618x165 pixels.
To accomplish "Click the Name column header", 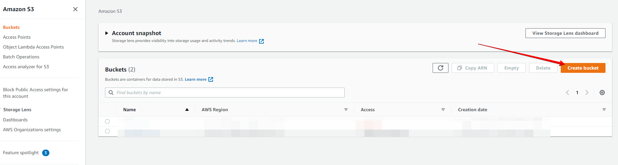I will pos(129,110).
